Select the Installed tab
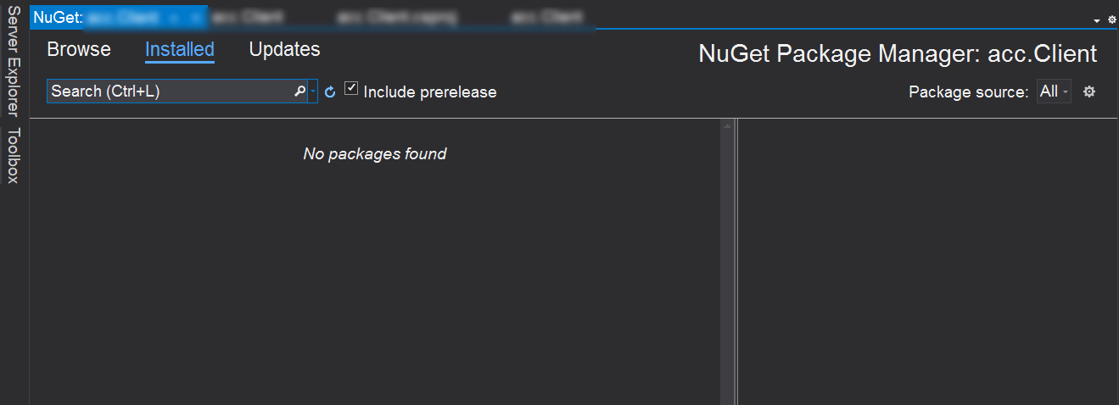 180,49
